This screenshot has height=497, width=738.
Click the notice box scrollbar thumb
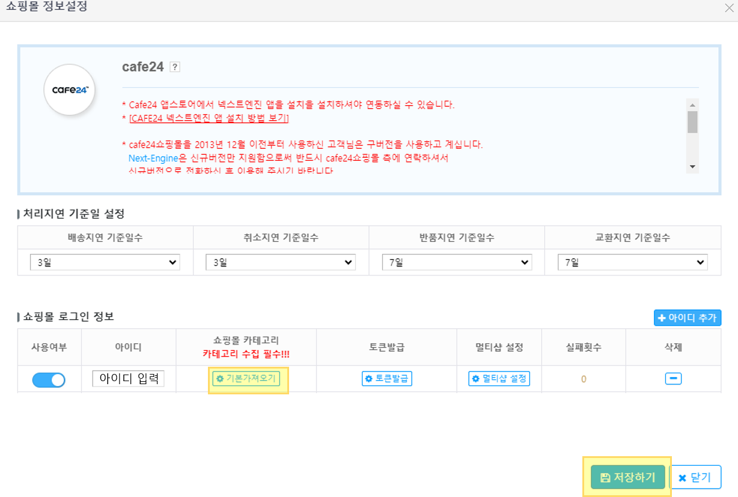(692, 122)
